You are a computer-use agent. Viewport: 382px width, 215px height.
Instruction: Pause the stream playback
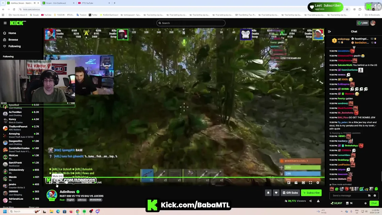coord(50,182)
